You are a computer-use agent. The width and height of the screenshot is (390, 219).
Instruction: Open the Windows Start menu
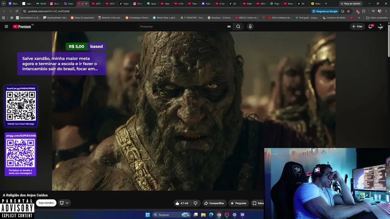click(147, 215)
